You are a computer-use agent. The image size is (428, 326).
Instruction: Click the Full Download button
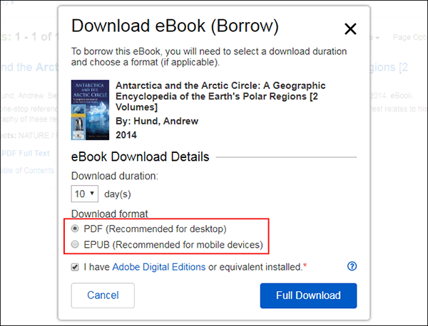click(308, 295)
